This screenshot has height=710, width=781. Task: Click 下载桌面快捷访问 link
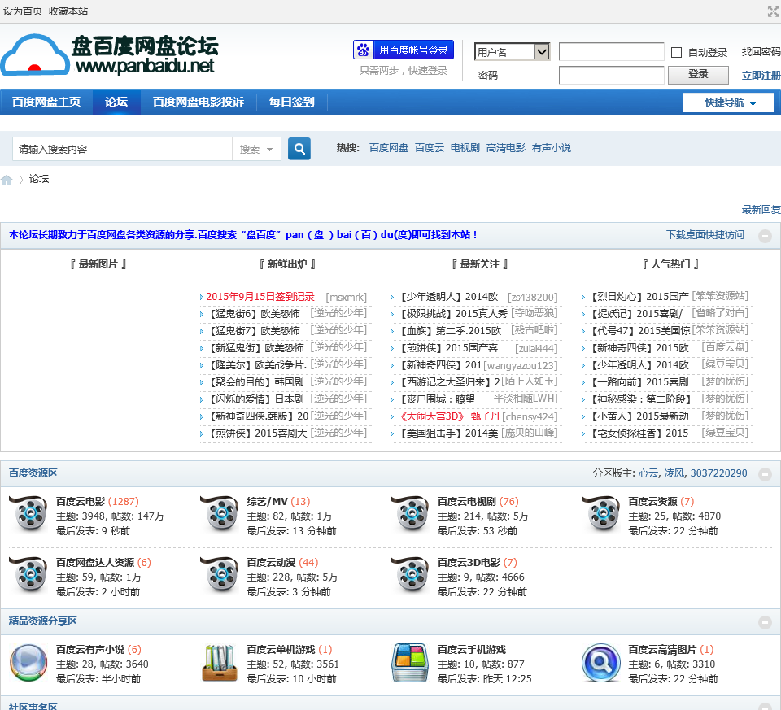(705, 234)
